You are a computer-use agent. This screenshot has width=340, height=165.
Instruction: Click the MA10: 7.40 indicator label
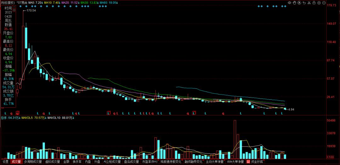pyautogui.click(x=52, y=3)
